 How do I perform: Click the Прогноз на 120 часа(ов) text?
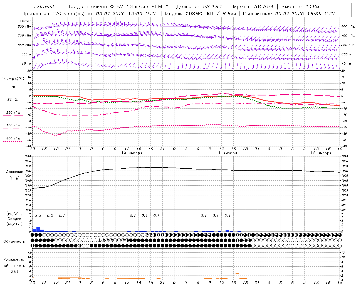(x=53, y=14)
